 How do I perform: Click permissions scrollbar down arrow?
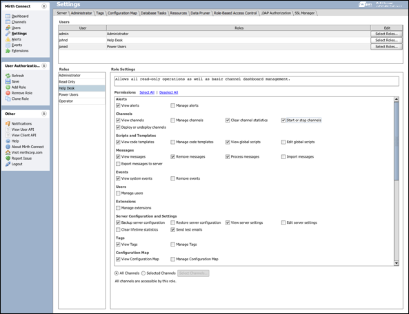pyautogui.click(x=397, y=263)
